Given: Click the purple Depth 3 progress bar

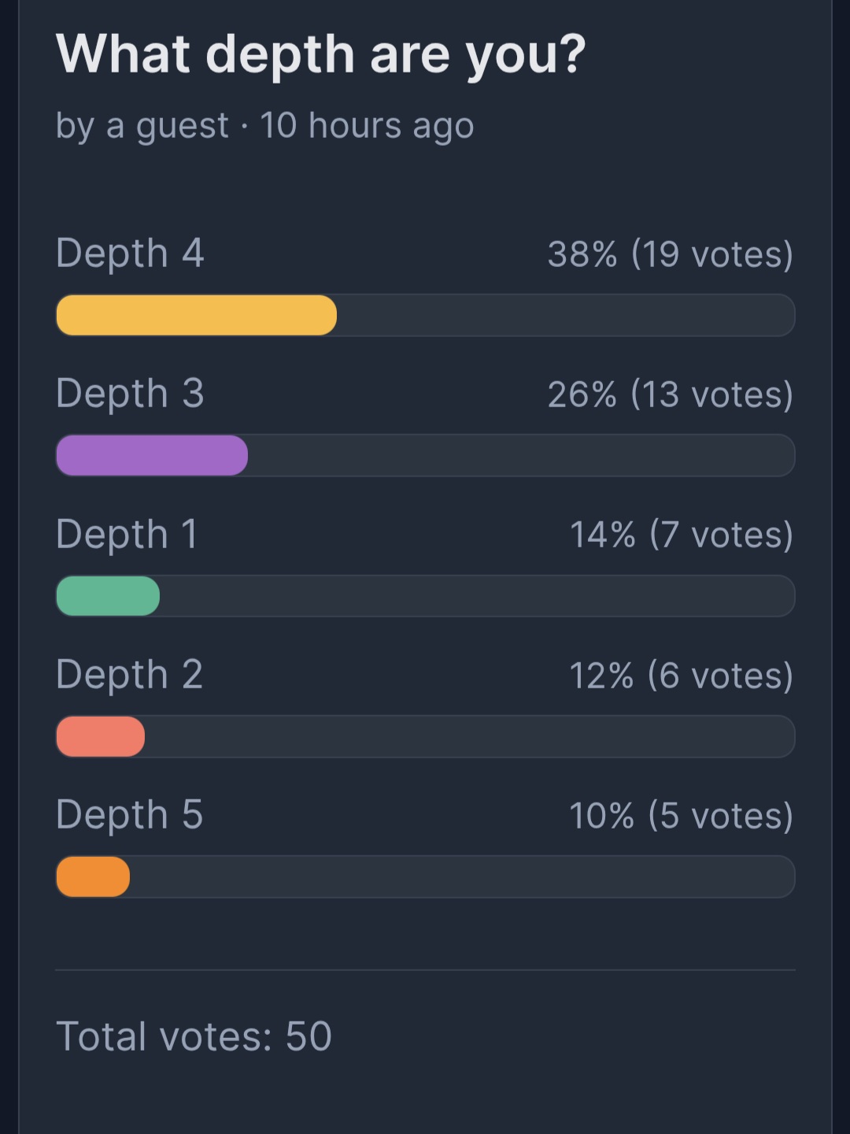Looking at the screenshot, I should [x=152, y=455].
